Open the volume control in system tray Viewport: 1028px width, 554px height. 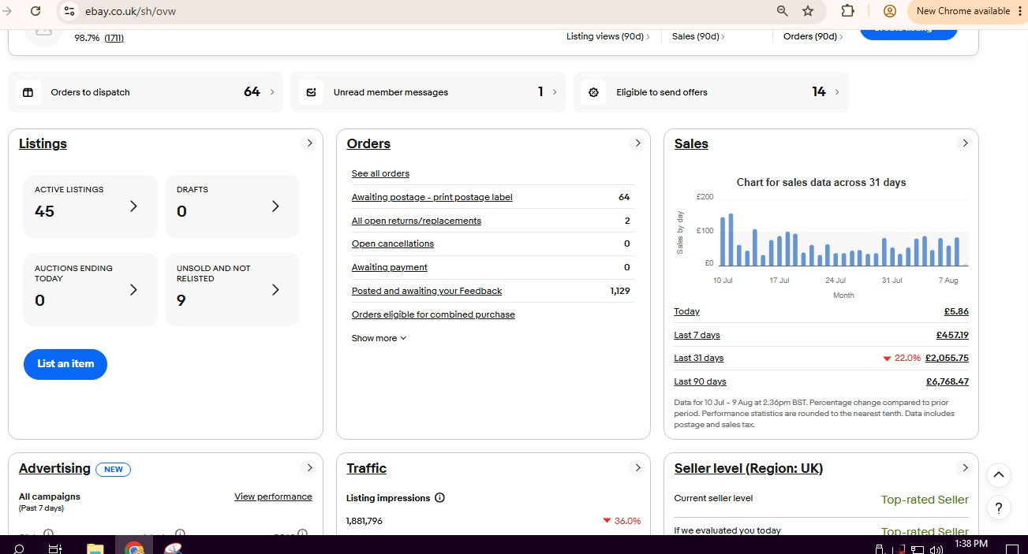936,548
